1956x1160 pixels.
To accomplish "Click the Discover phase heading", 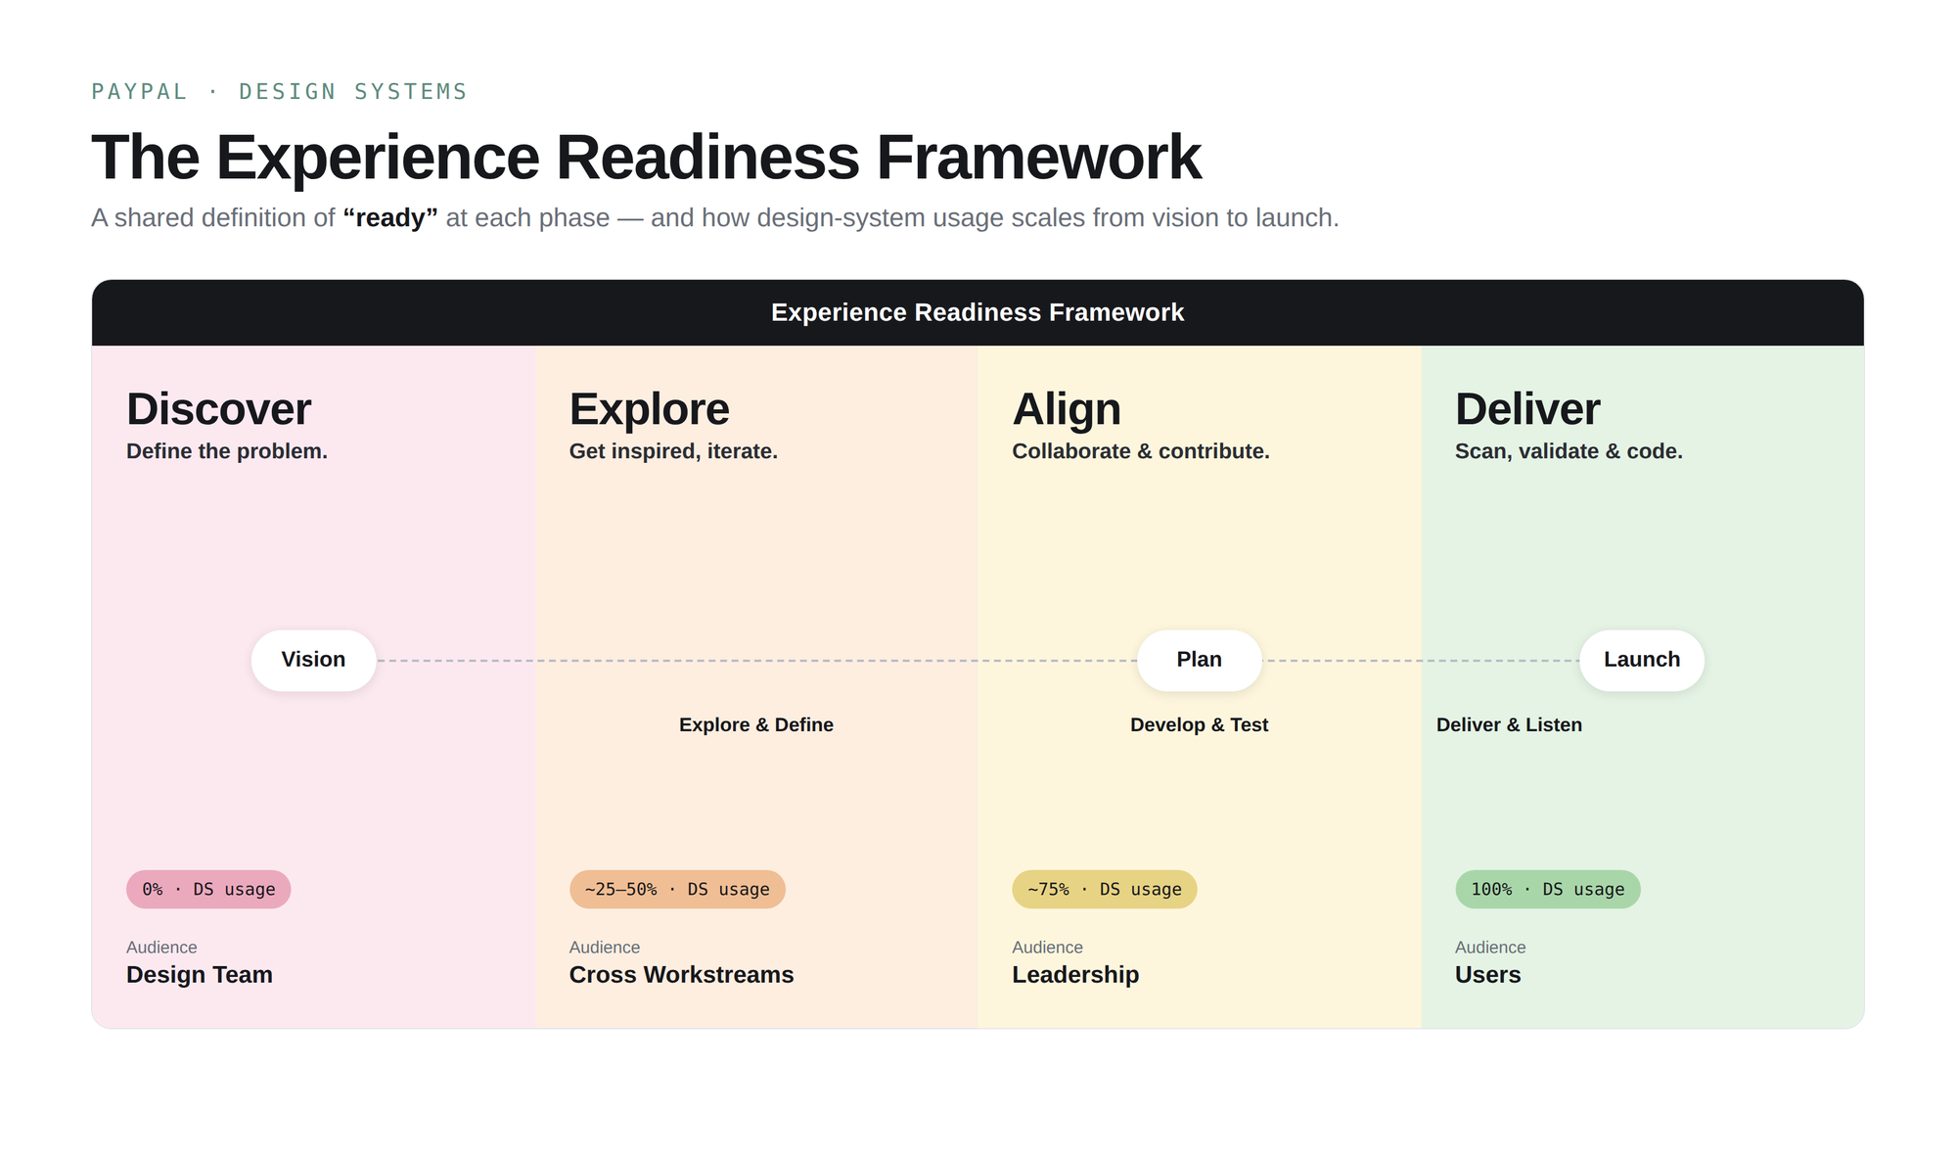I will tap(218, 409).
